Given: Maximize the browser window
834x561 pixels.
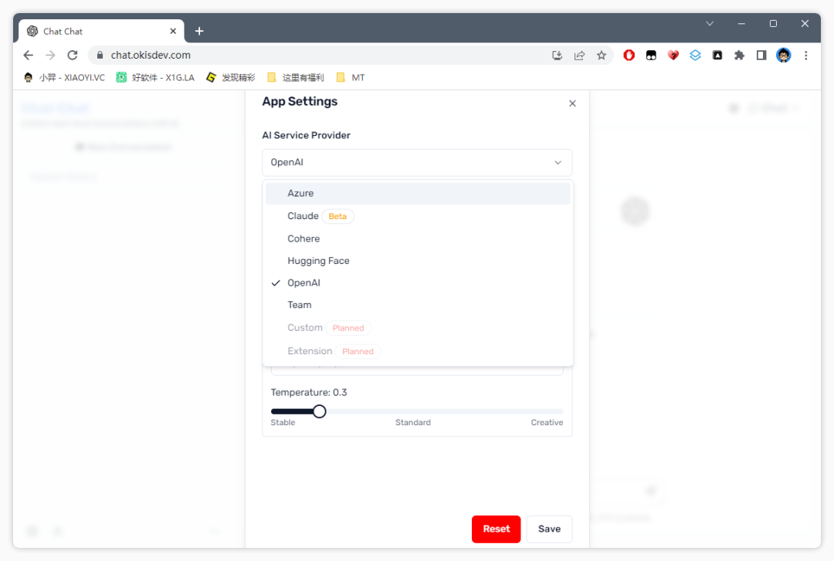Looking at the screenshot, I should coord(773,23).
